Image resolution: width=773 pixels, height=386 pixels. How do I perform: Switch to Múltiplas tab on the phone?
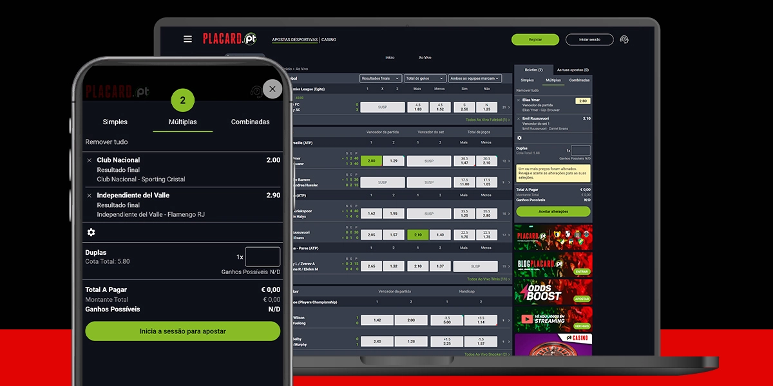[x=183, y=122]
